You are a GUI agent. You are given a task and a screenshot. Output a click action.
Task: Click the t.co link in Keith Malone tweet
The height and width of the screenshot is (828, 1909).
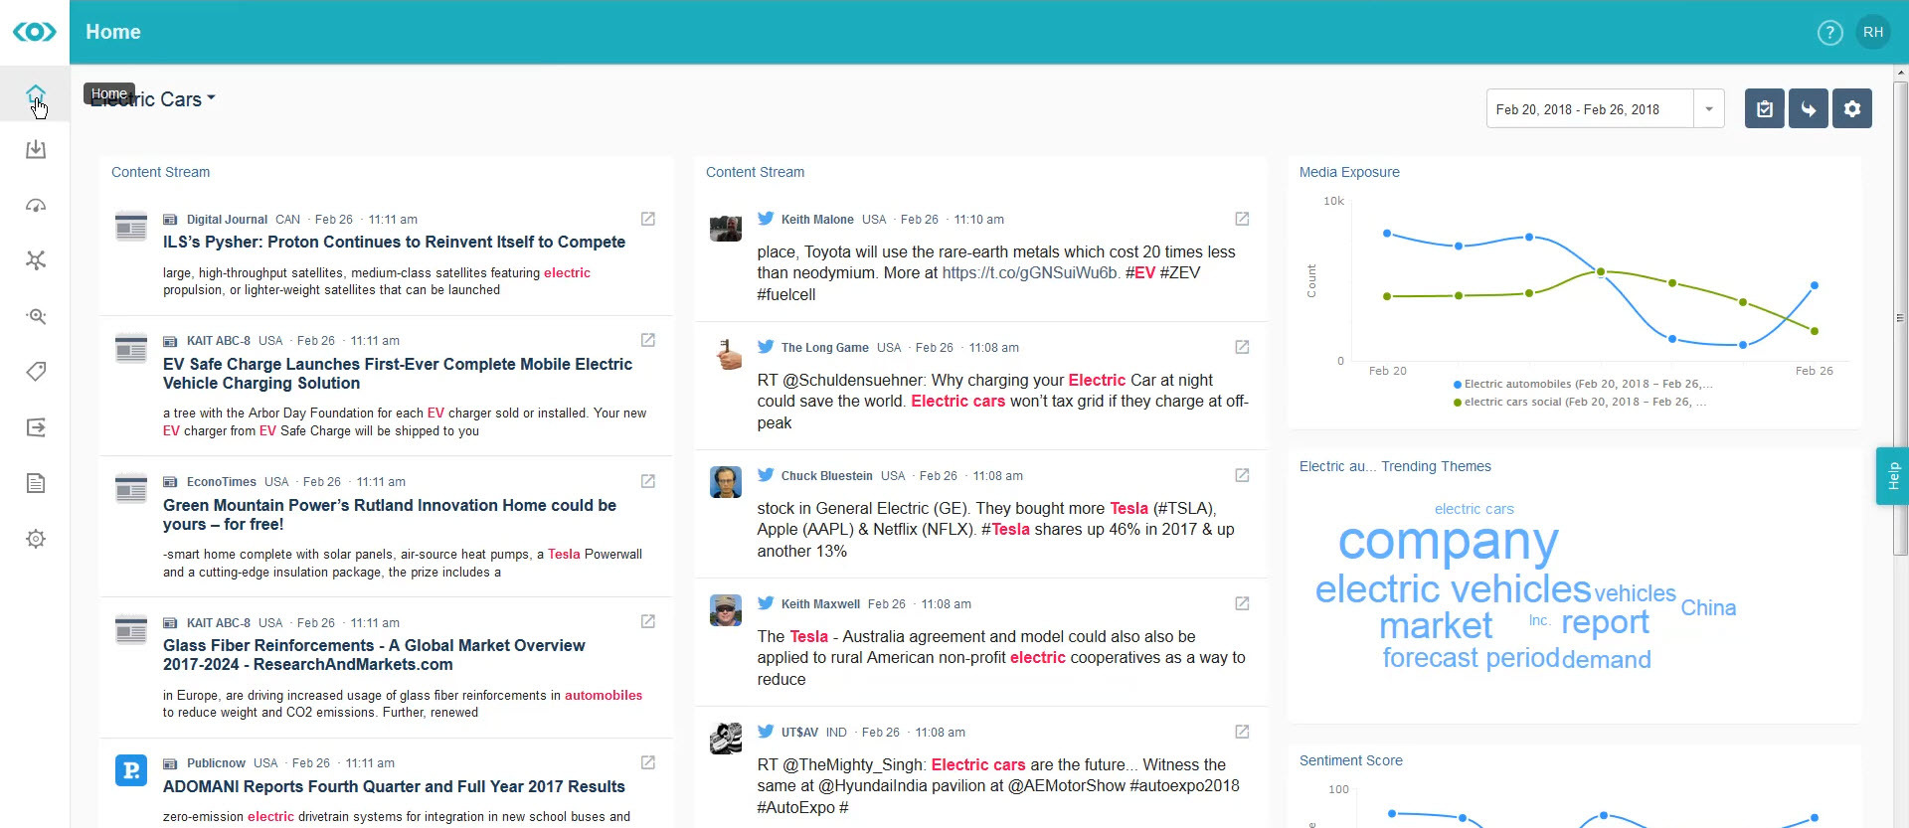[x=1031, y=272]
